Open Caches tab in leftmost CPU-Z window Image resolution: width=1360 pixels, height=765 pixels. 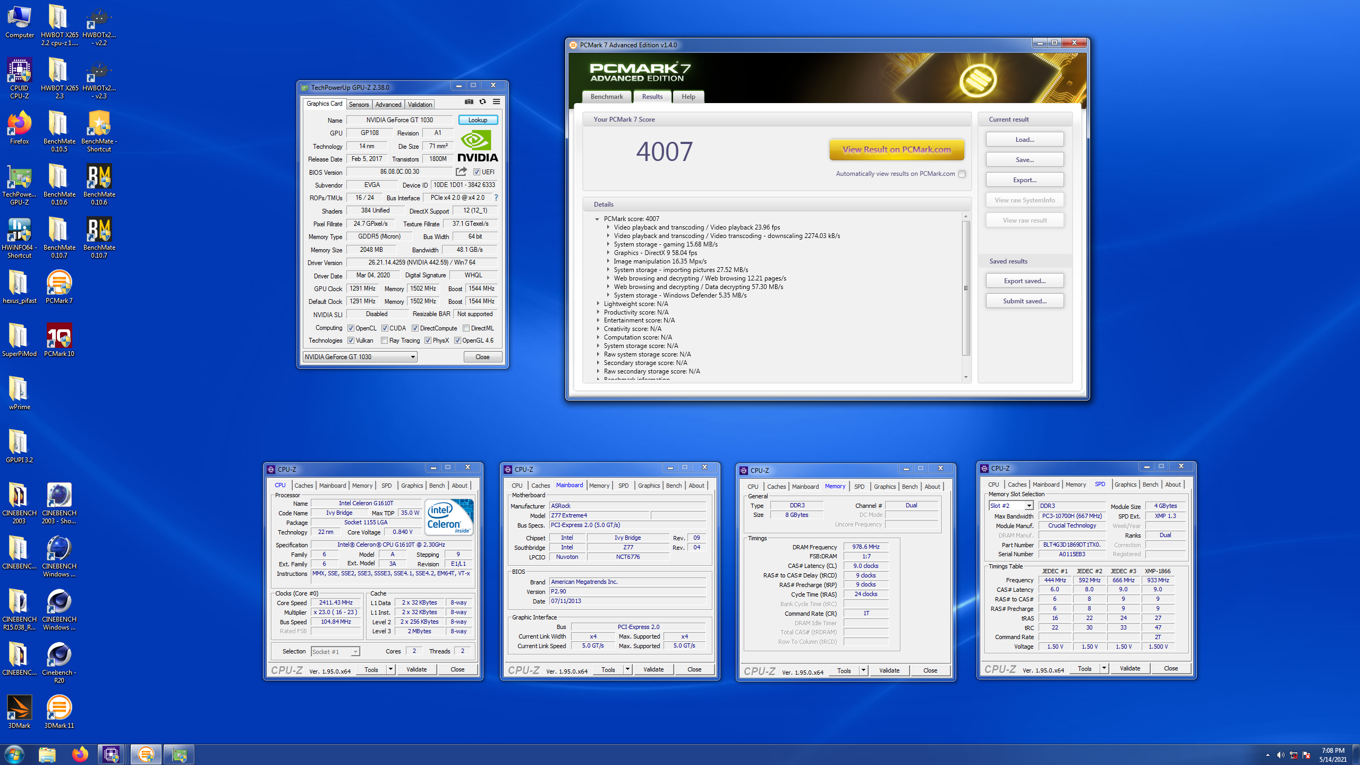(x=304, y=486)
